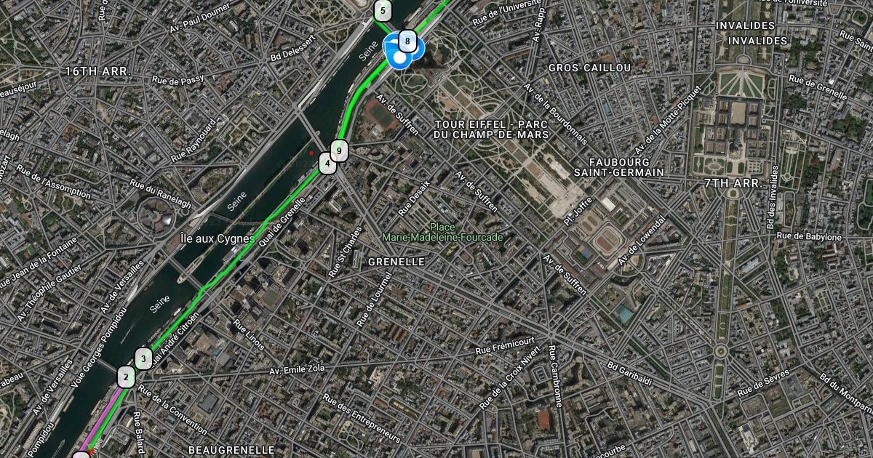
Task: Click the Tour Eiffel - Parc du Champ-de-Mars label
Action: pyautogui.click(x=490, y=129)
